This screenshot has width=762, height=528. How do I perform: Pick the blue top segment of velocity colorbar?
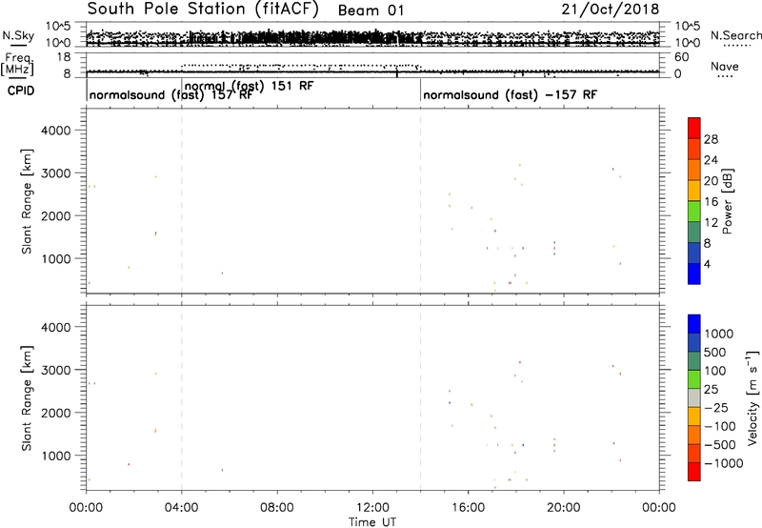point(694,324)
